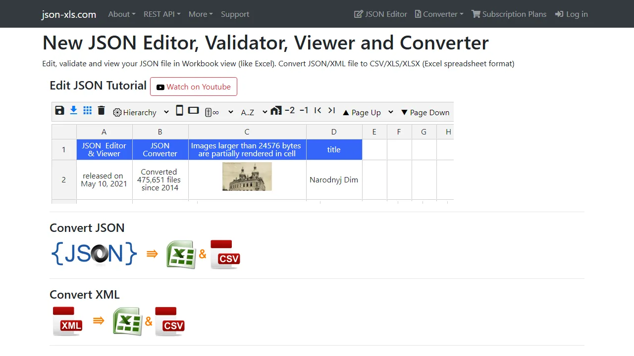Open the More menu in navbar
Image resolution: width=634 pixels, height=356 pixels.
(x=200, y=14)
